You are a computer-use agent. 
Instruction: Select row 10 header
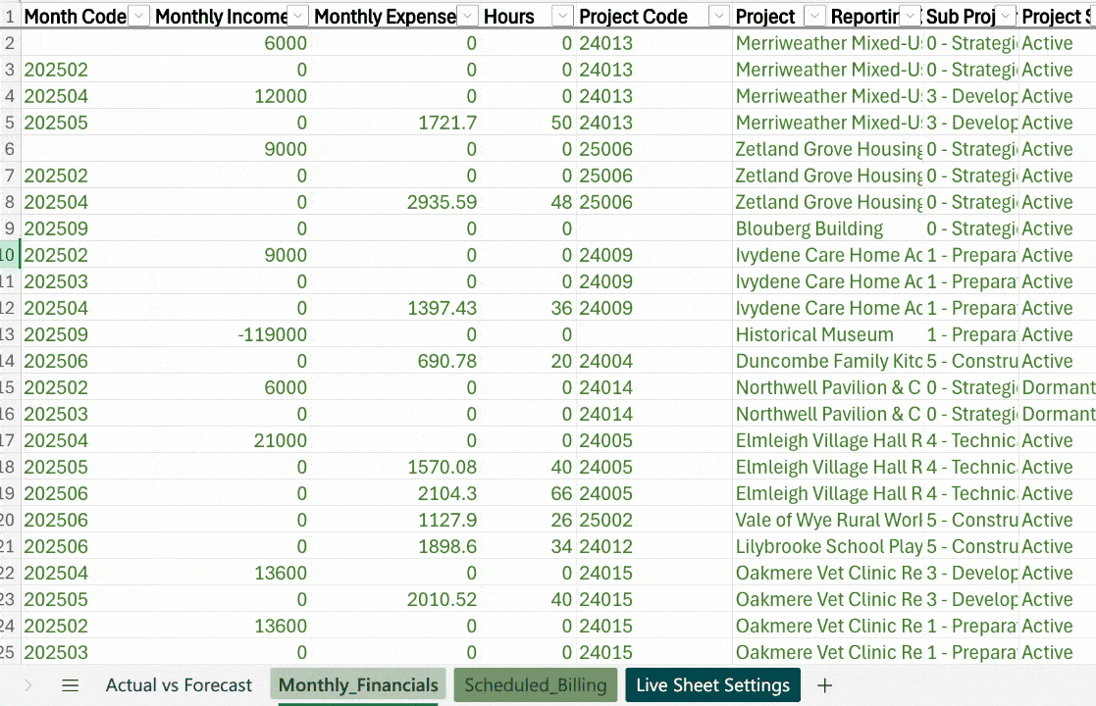10,255
